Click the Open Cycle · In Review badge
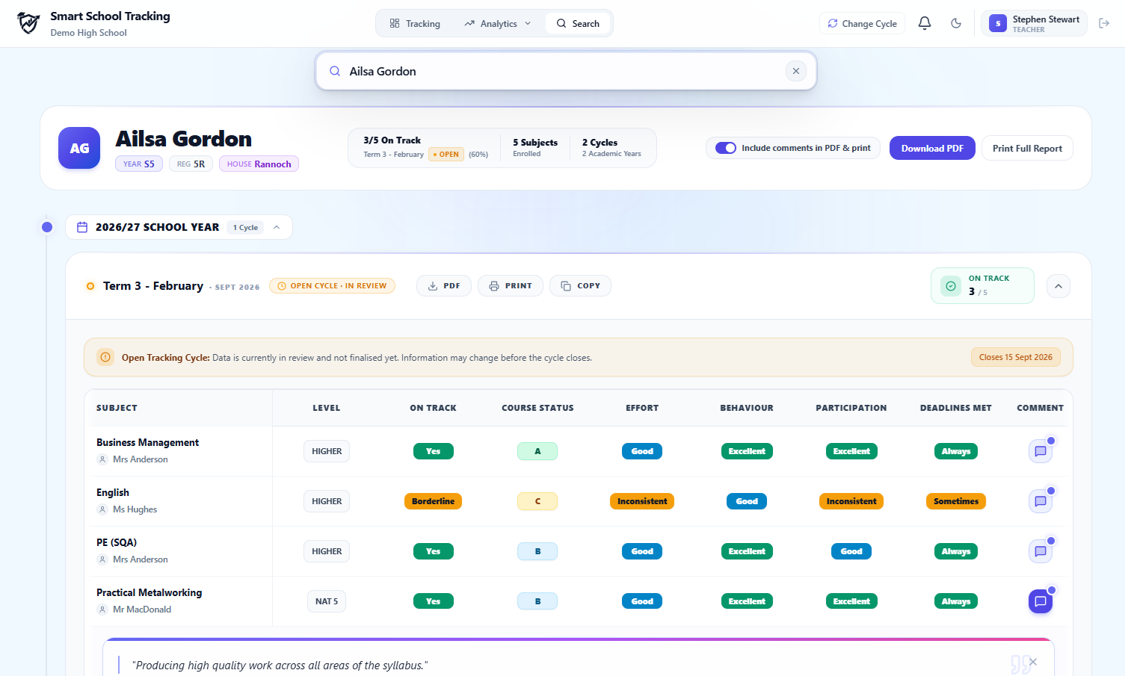 [332, 286]
